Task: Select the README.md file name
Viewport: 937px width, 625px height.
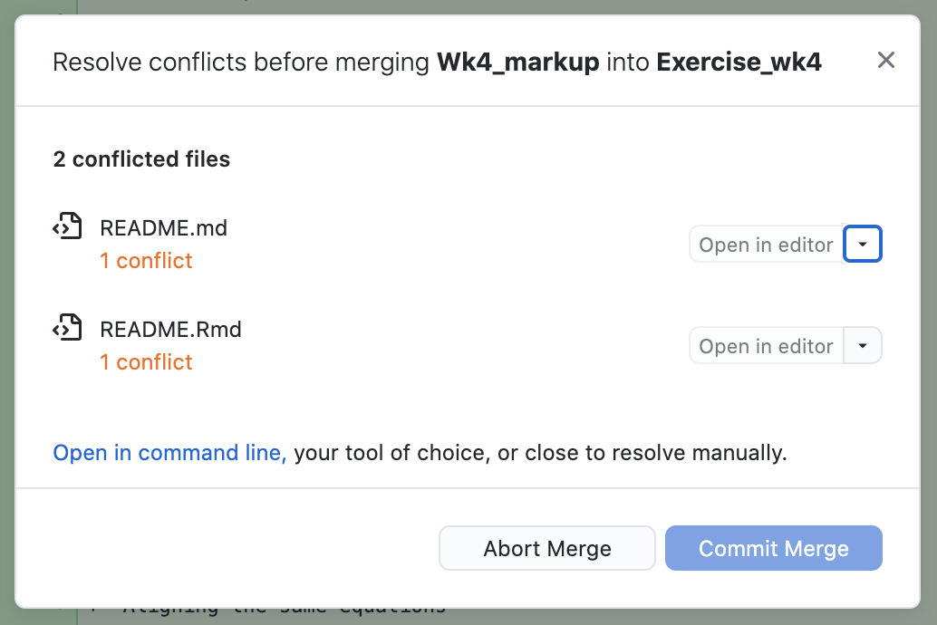Action: tap(163, 228)
